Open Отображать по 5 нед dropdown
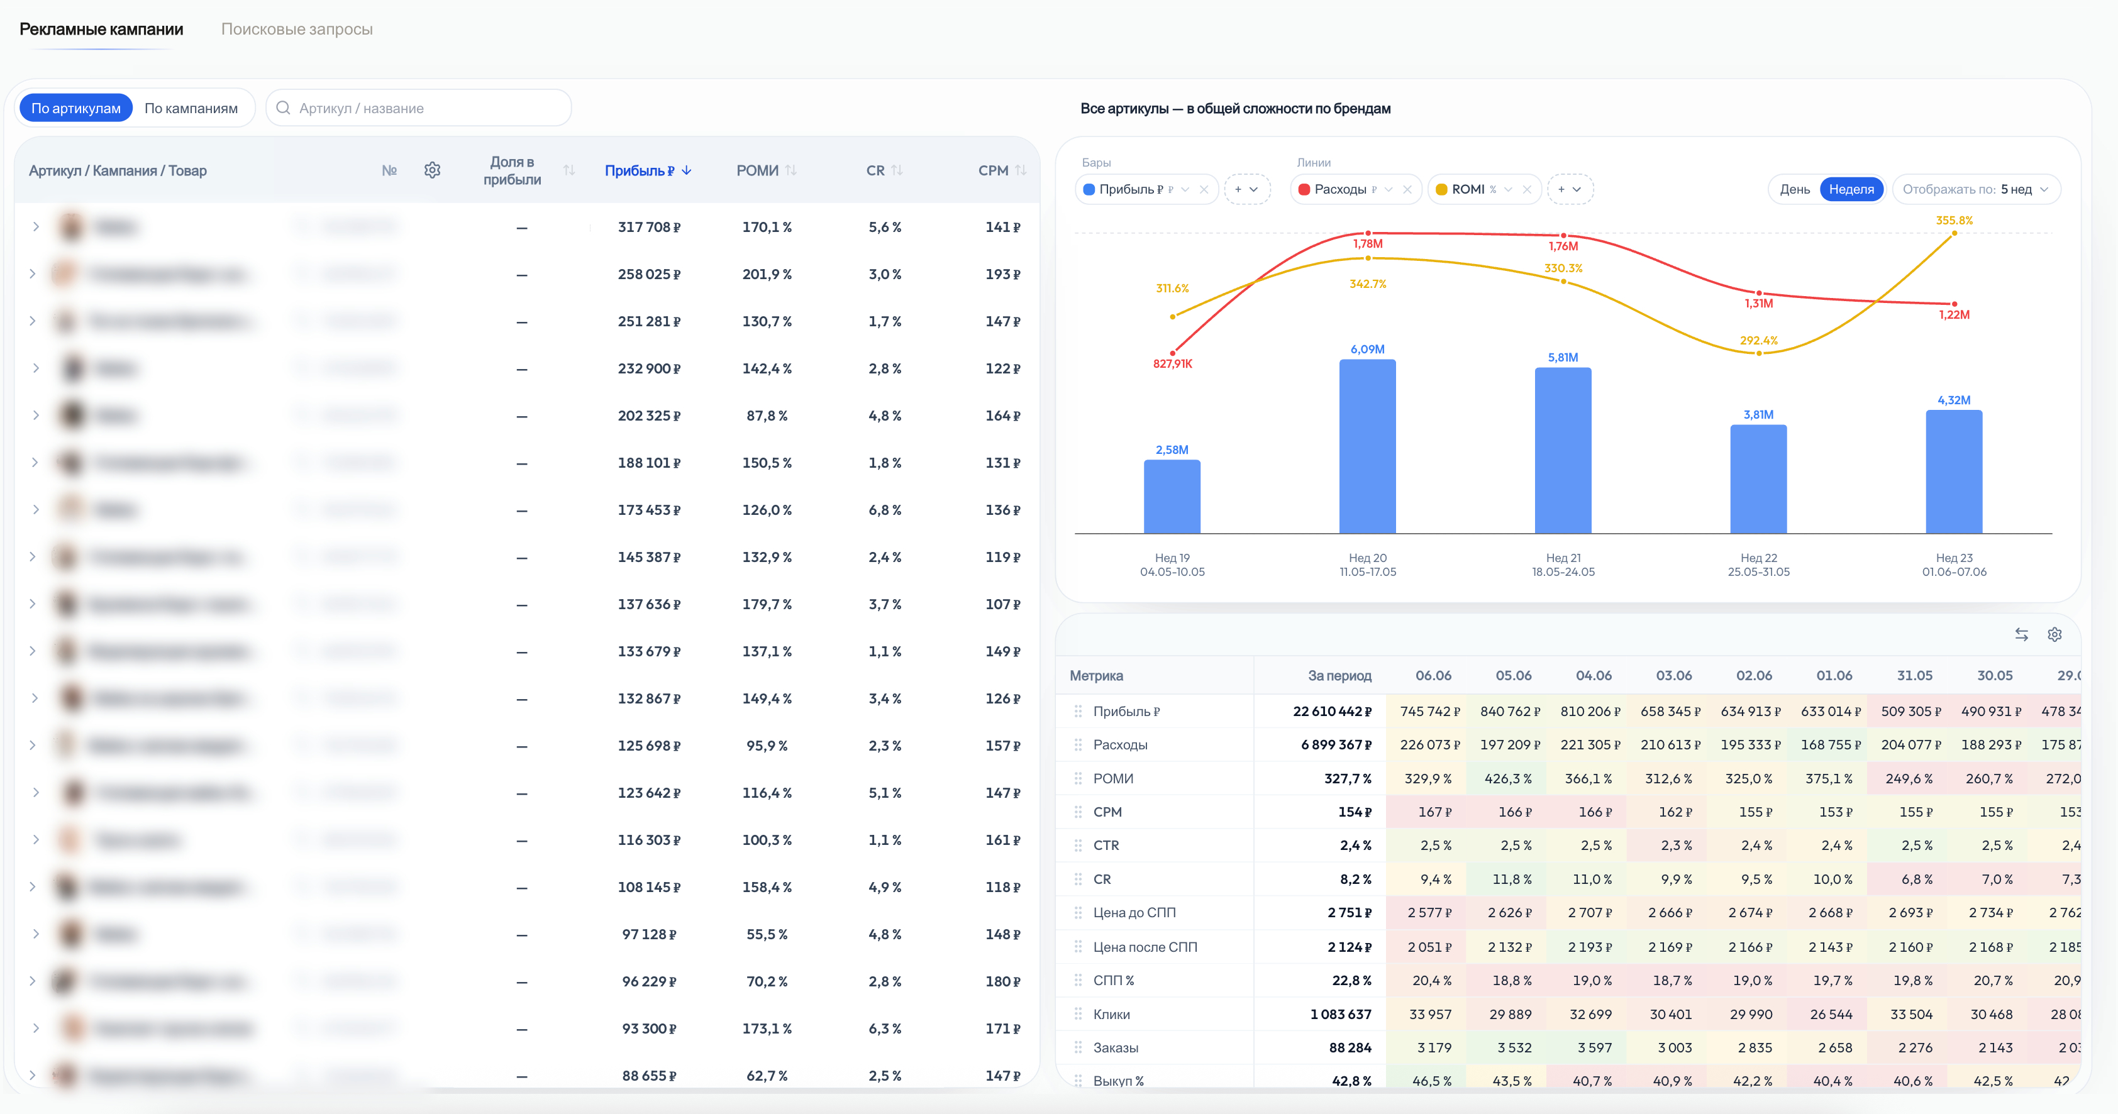Viewport: 2118px width, 1114px height. coord(1977,189)
